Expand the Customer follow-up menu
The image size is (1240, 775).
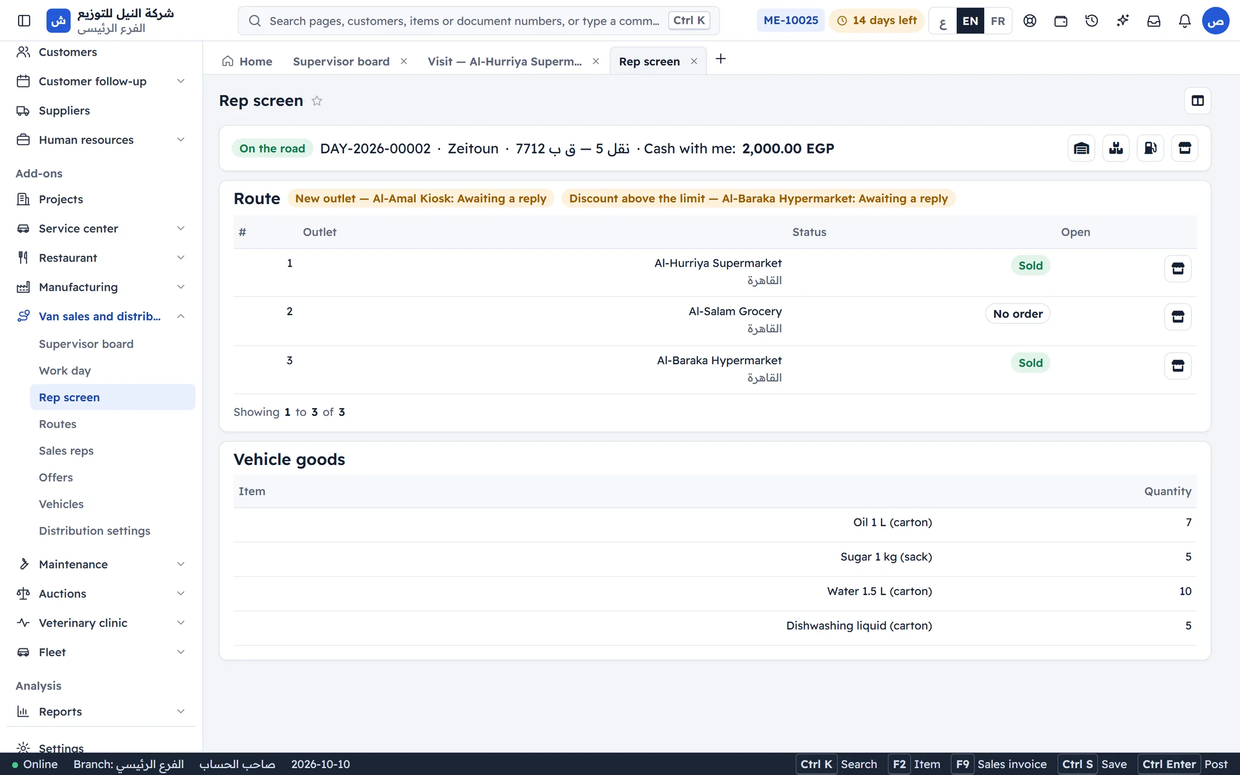click(x=101, y=81)
